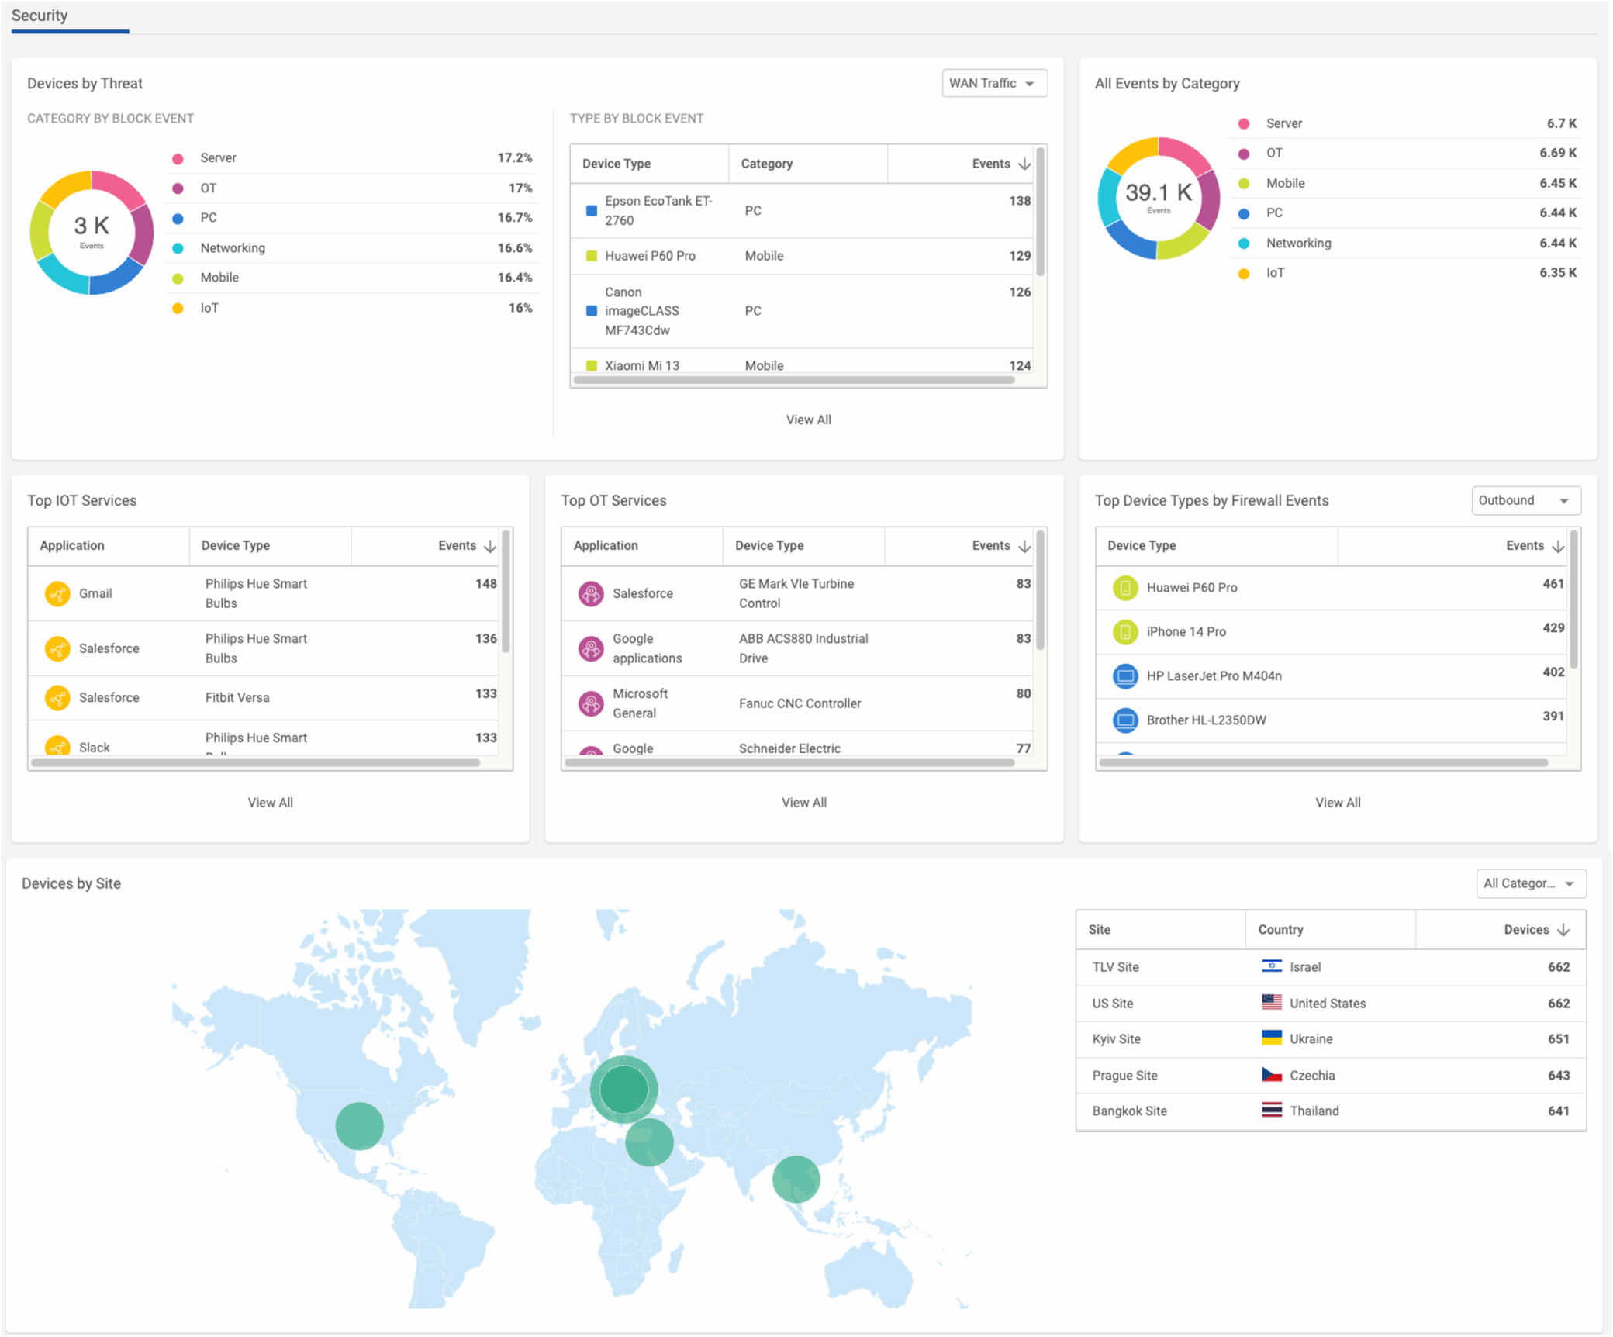Click the United States flag icon
1613x1337 pixels.
point(1272,1002)
